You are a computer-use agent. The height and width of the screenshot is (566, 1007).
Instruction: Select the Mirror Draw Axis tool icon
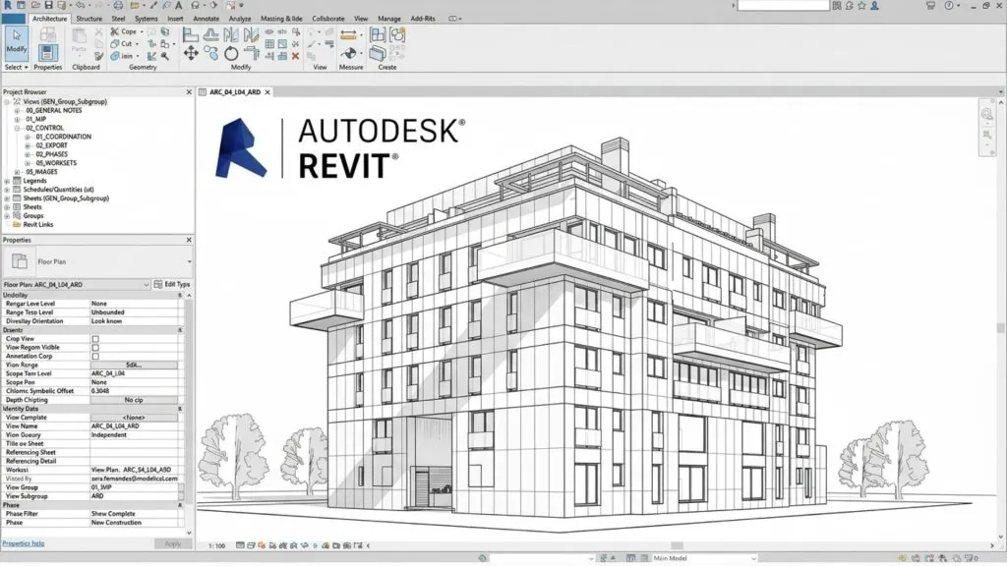251,34
